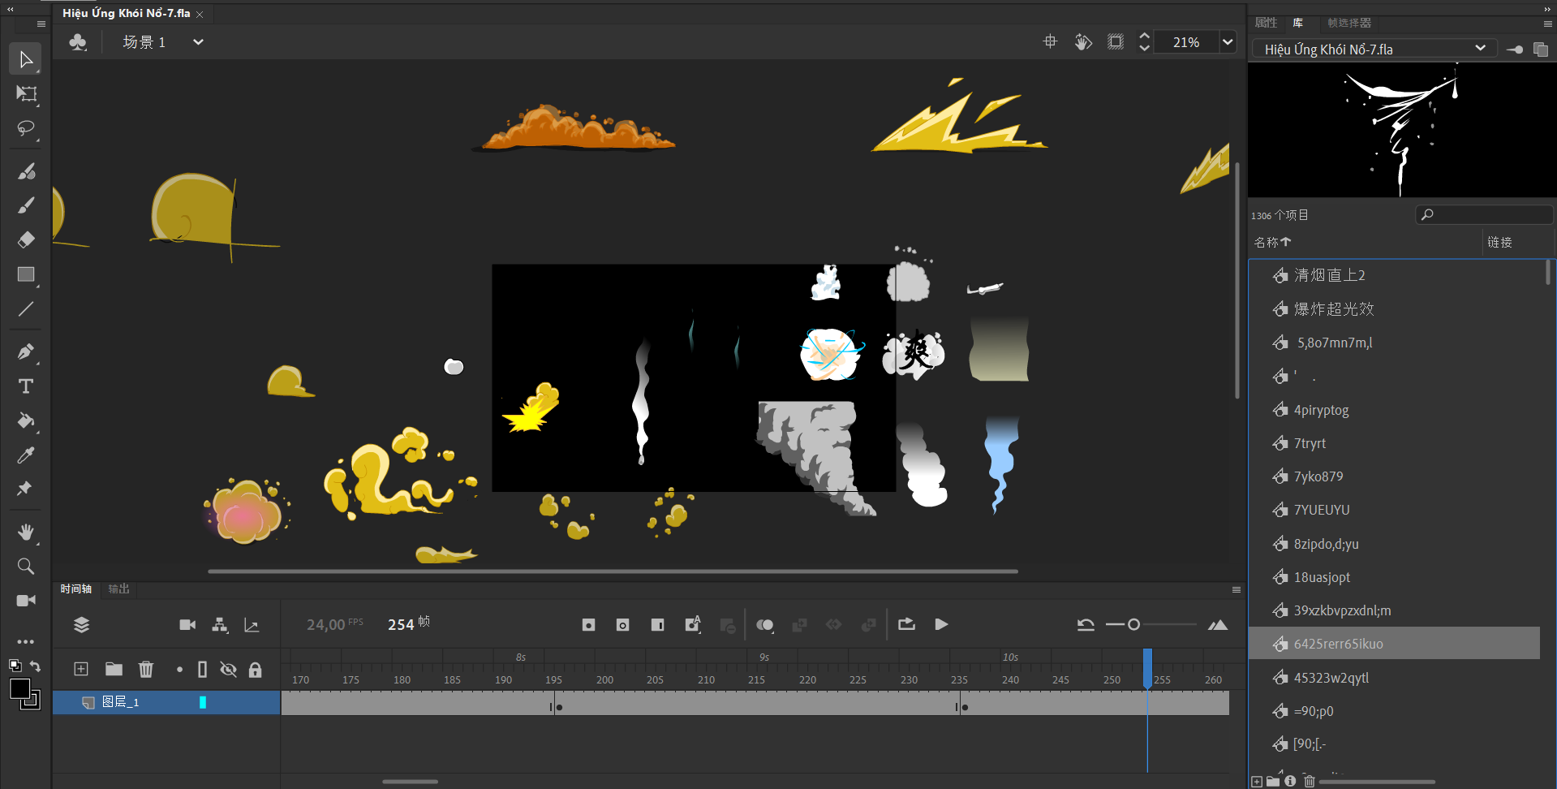Switch to the 输出 output tab
This screenshot has width=1557, height=789.
[119, 589]
